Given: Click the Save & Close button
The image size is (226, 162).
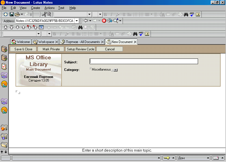Looking at the screenshot, I should [x=23, y=49].
